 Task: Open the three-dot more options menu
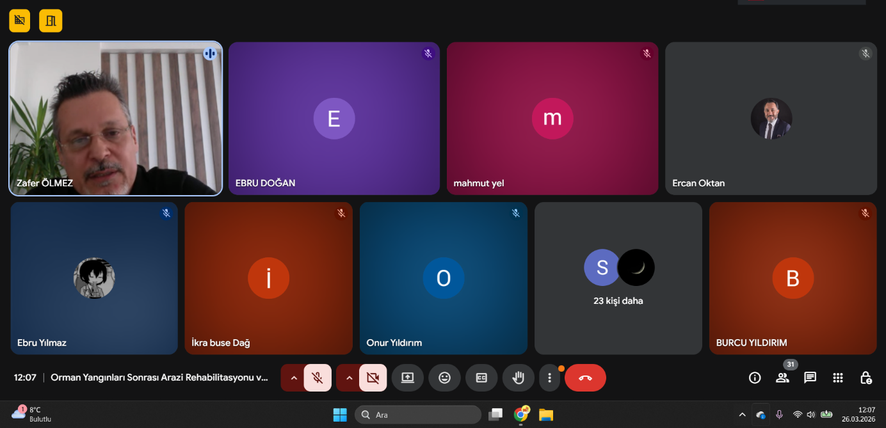(x=549, y=377)
